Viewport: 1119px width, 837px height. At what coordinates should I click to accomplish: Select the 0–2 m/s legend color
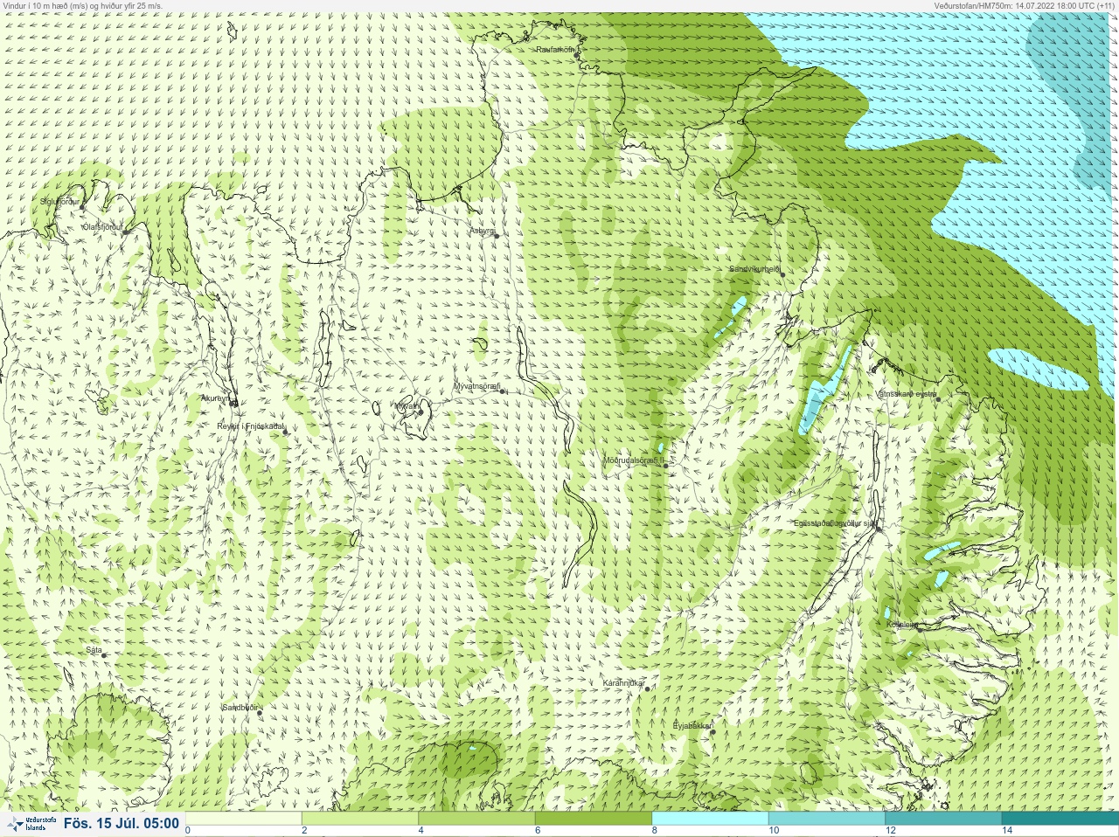(244, 820)
